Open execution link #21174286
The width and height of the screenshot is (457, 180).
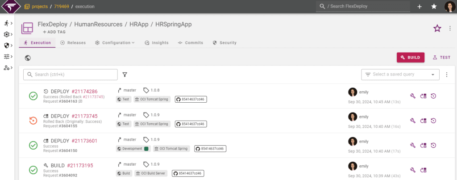point(84,91)
